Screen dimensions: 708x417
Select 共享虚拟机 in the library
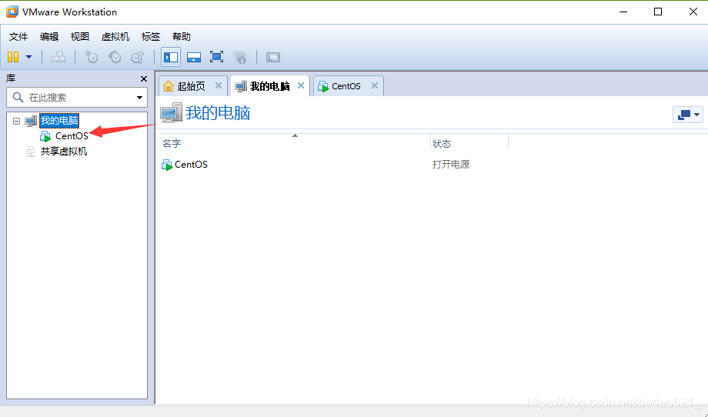click(x=63, y=152)
